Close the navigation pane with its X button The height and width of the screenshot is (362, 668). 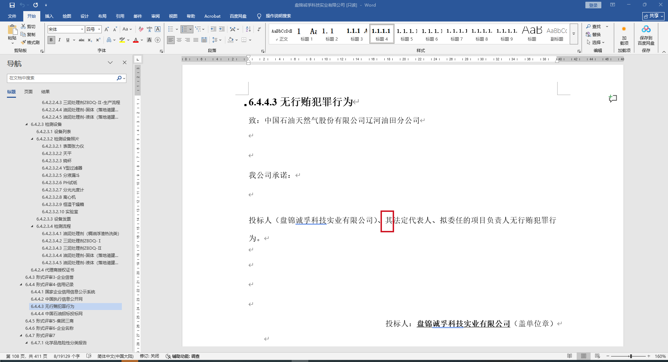[x=125, y=62]
